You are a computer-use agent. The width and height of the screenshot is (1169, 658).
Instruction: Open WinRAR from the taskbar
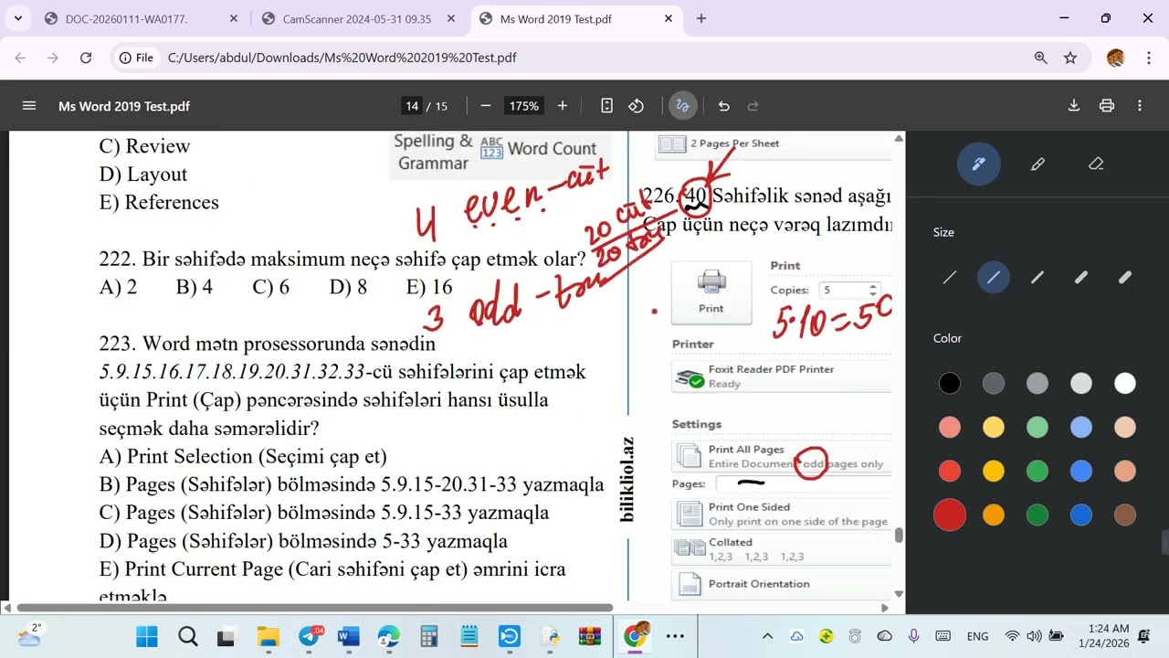pos(590,636)
